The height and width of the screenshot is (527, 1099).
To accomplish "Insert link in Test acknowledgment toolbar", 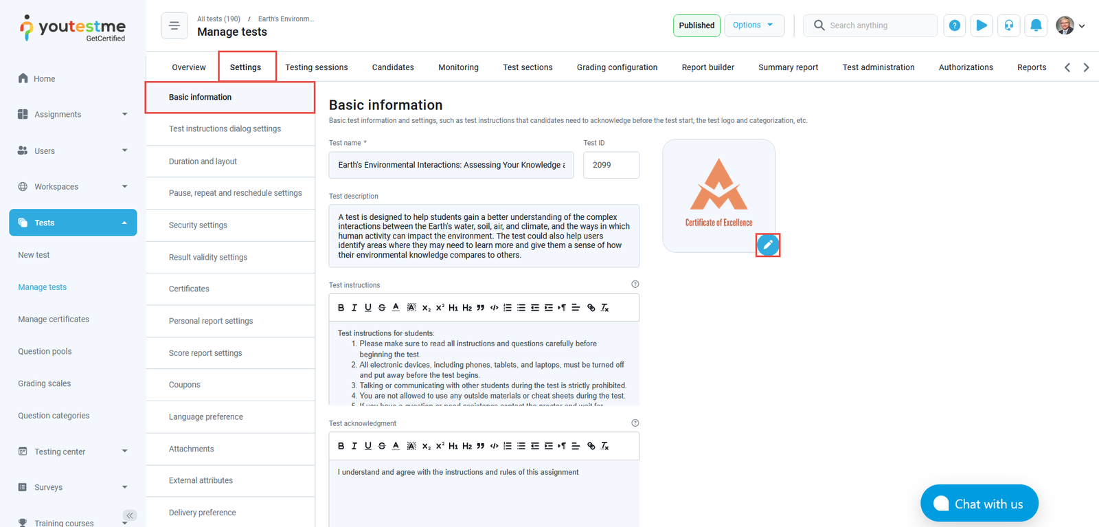I will [591, 446].
